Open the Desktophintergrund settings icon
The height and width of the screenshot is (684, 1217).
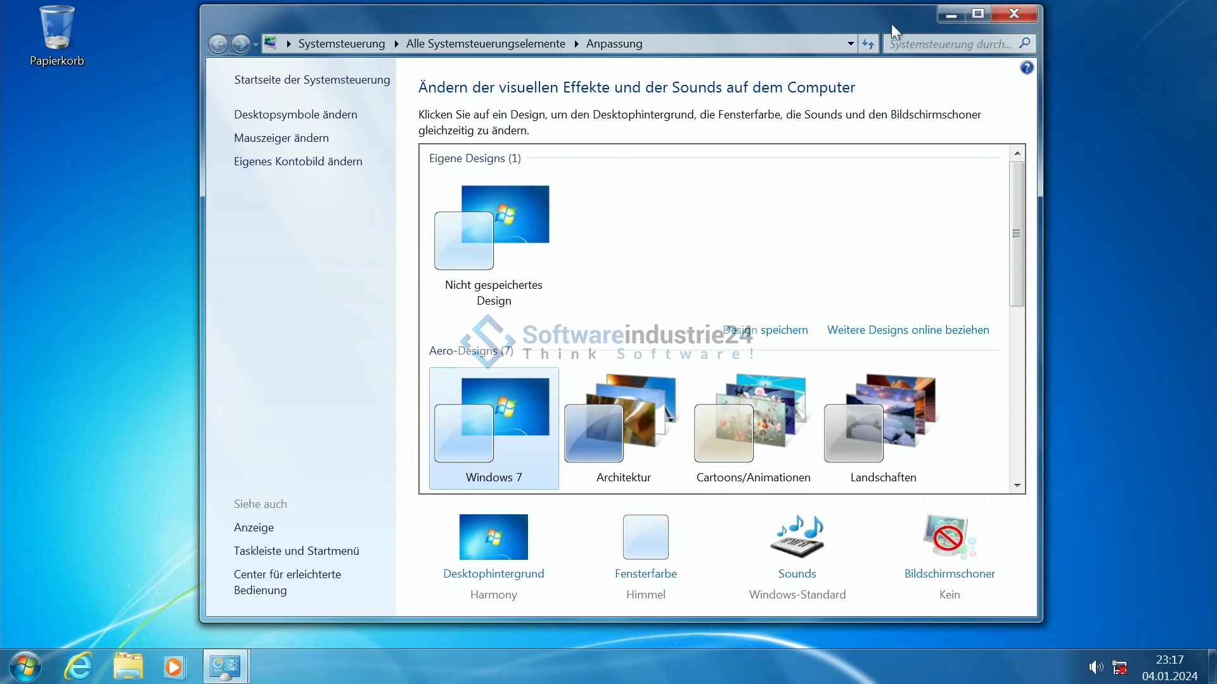[493, 537]
